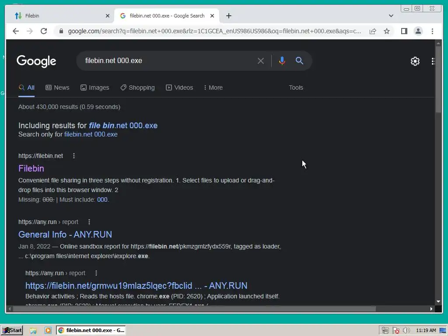Click the horizontal scrollbar thumb
Screen dimensions: 448x336
click(x=194, y=309)
